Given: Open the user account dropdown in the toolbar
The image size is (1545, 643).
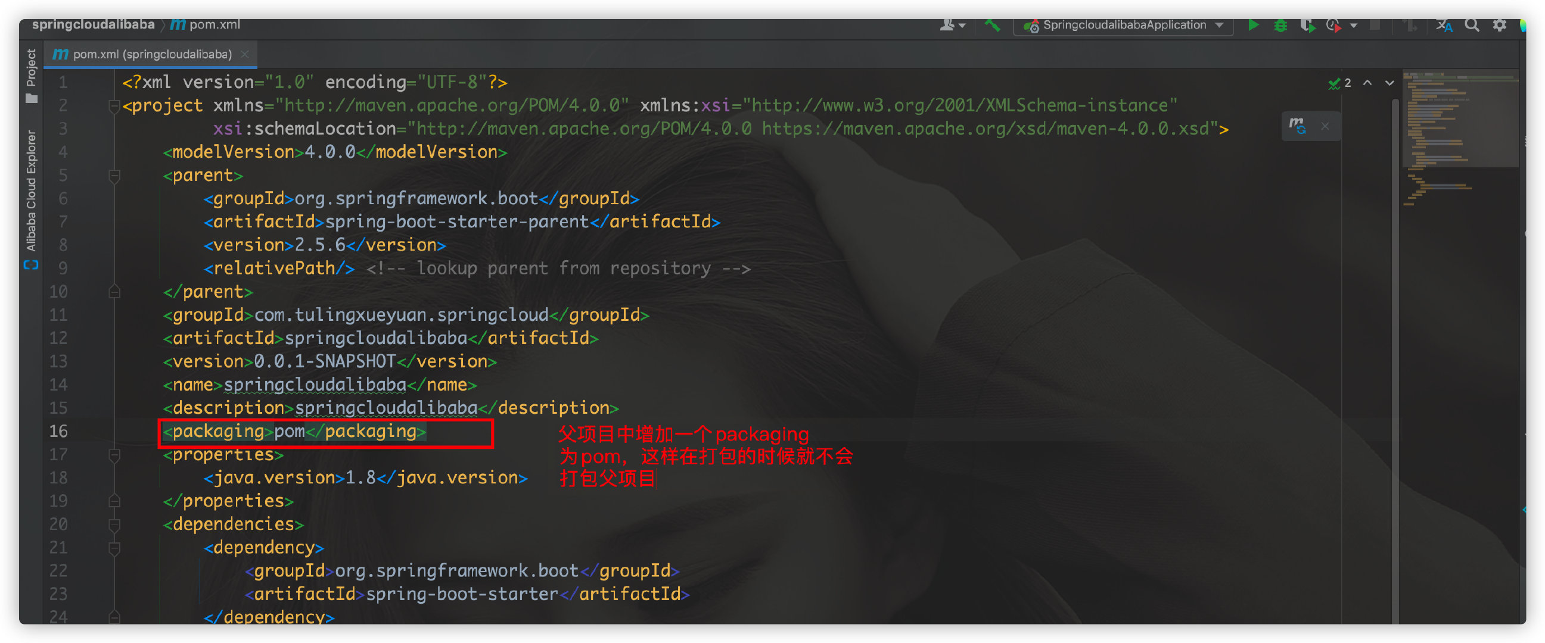Looking at the screenshot, I should (951, 25).
